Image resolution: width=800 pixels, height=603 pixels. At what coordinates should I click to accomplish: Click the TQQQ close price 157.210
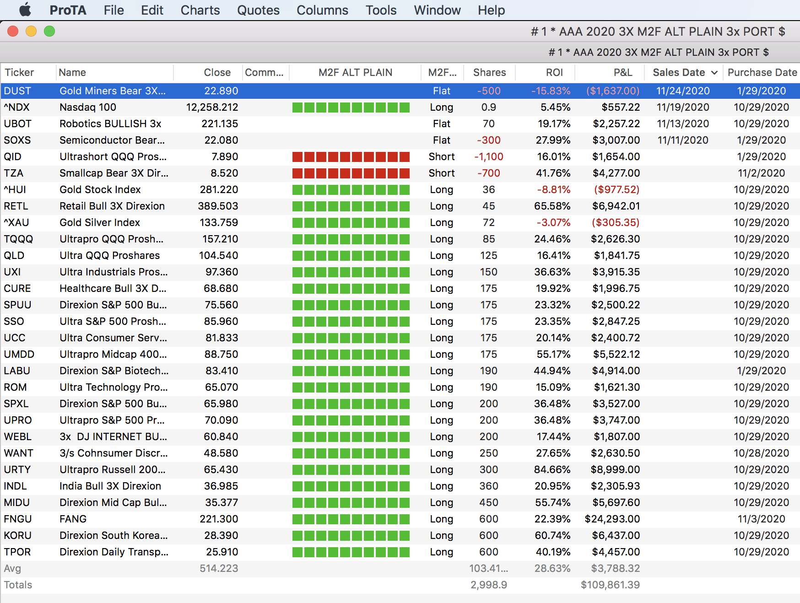click(220, 239)
